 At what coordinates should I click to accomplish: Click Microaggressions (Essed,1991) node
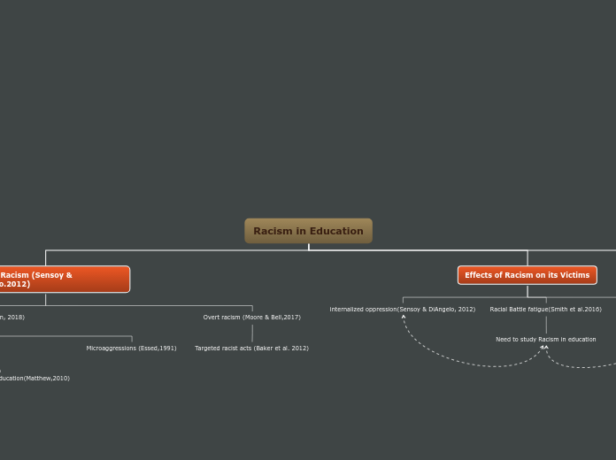pos(131,348)
